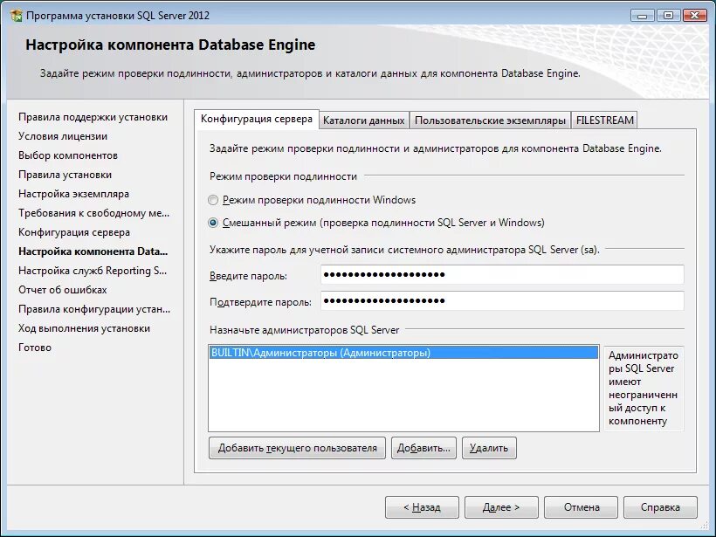716x537 pixels.
Task: Click the "Добавить..." button
Action: point(425,447)
